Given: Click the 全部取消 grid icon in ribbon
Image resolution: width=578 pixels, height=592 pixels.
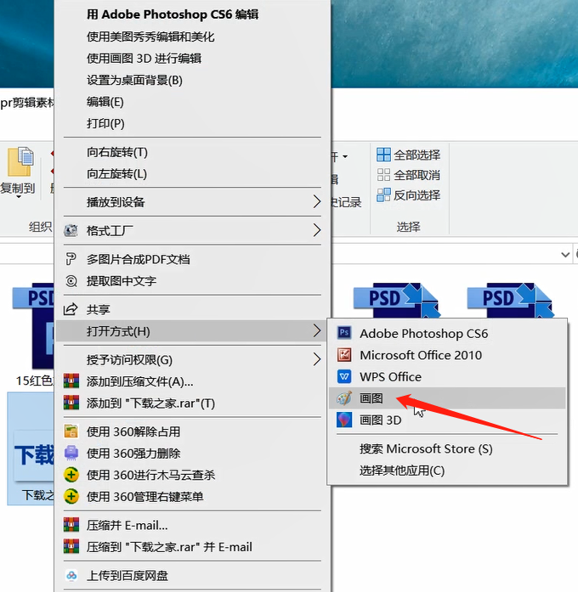Looking at the screenshot, I should pyautogui.click(x=383, y=175).
